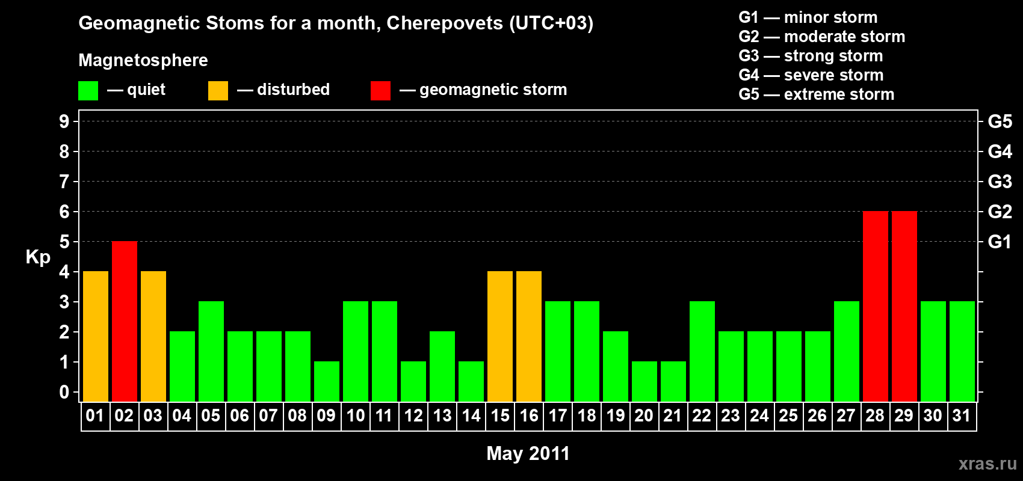Click the chart title mentioning Cherepovets
Screen dimensions: 1023x481
pos(336,23)
